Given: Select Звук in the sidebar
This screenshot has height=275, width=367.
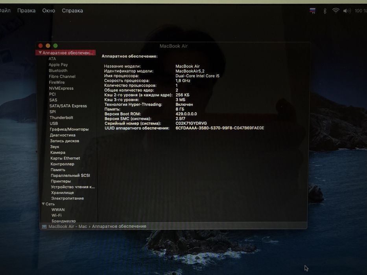Looking at the screenshot, I should [55, 147].
